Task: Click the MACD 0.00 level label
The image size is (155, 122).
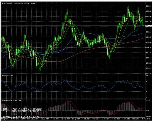Action: (x=147, y=111)
